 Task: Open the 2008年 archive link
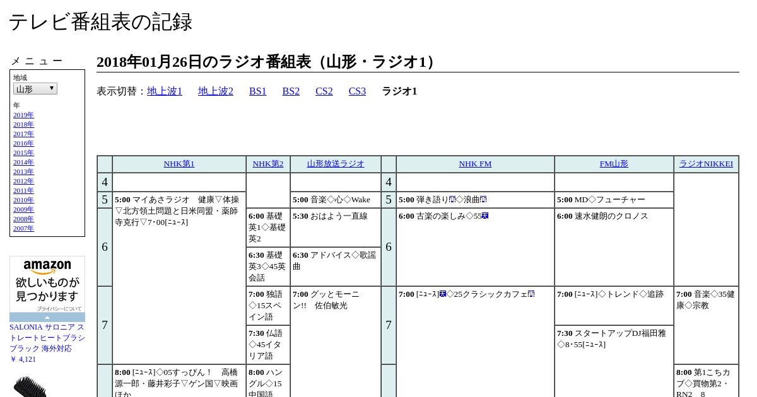[x=23, y=219]
